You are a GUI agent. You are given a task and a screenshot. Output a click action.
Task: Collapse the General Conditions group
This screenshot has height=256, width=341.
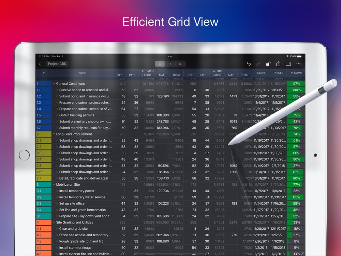click(54, 84)
